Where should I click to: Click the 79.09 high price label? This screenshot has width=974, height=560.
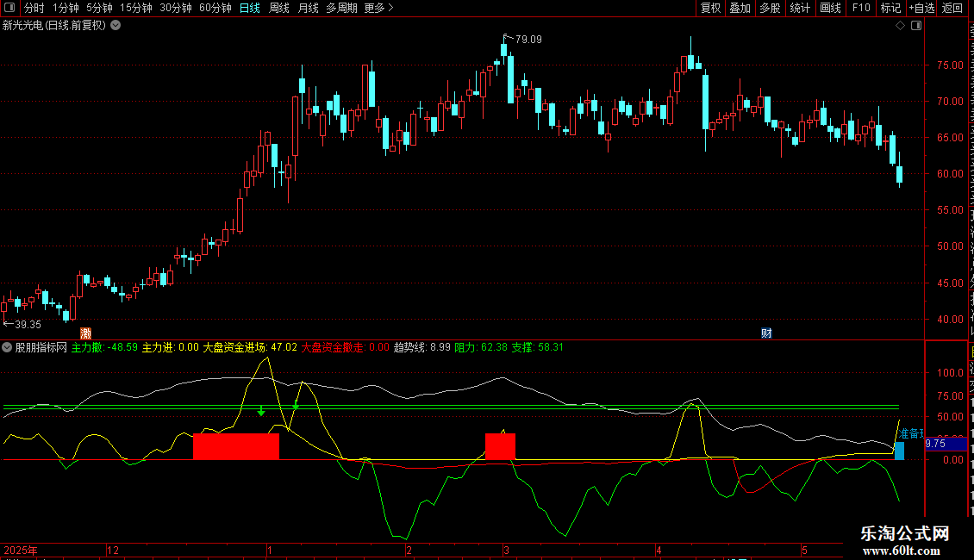(x=528, y=40)
